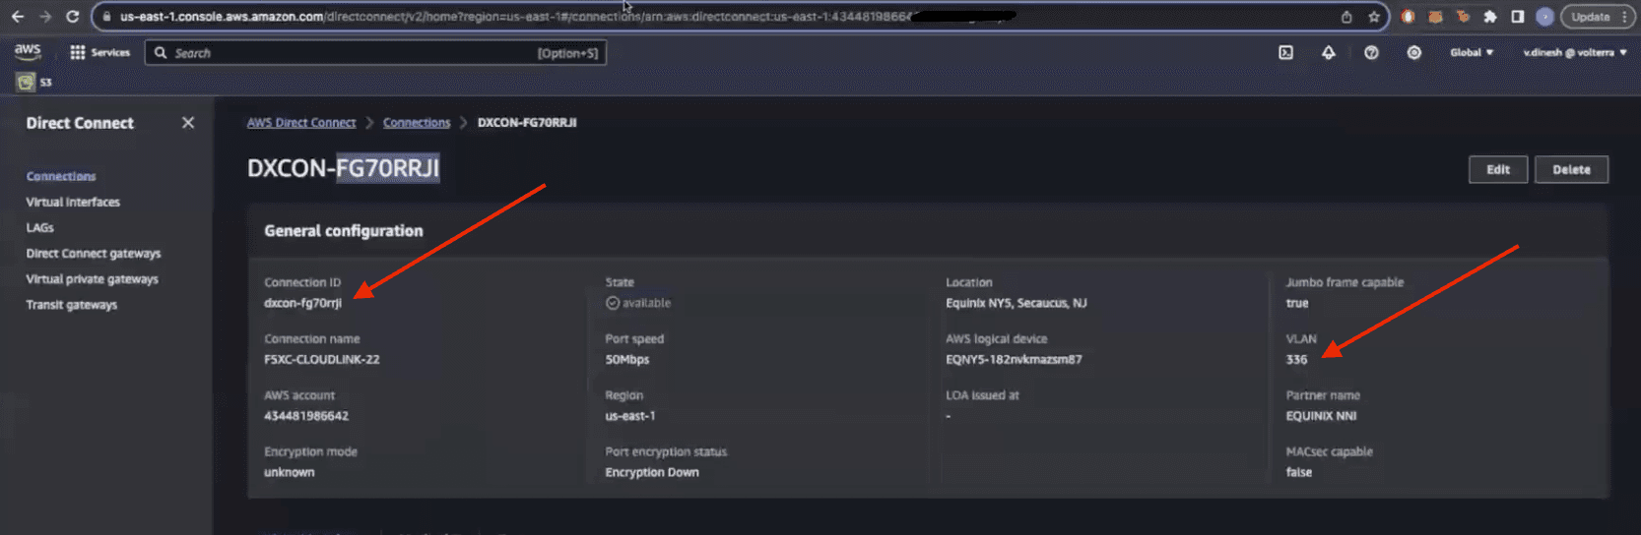The width and height of the screenshot is (1641, 535).
Task: Open the Chrome three-dot menu
Action: (1624, 17)
